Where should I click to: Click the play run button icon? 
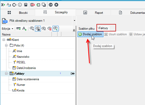click(56, 5)
